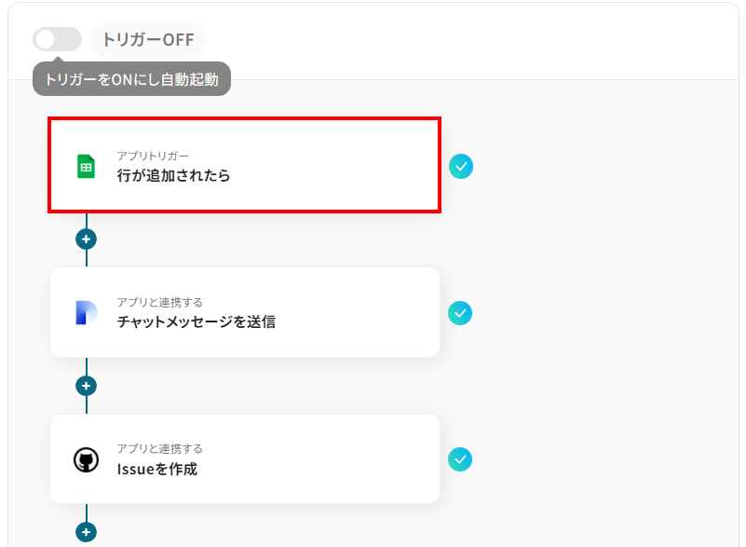
Task: Click the Issueを作成 title text
Action: [156, 469]
